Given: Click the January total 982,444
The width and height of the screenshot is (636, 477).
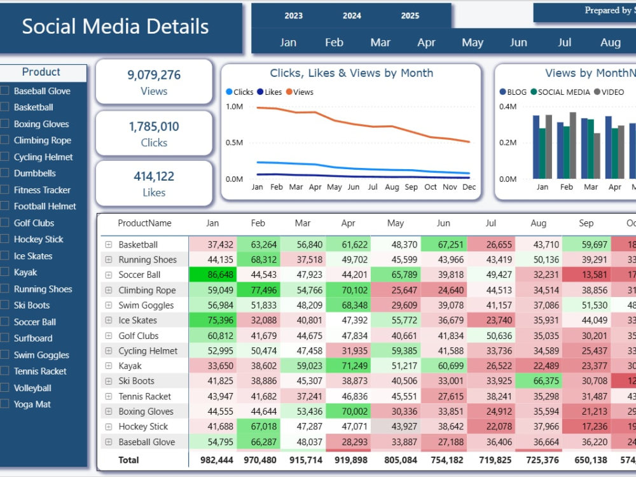Looking at the screenshot, I should click(x=217, y=460).
